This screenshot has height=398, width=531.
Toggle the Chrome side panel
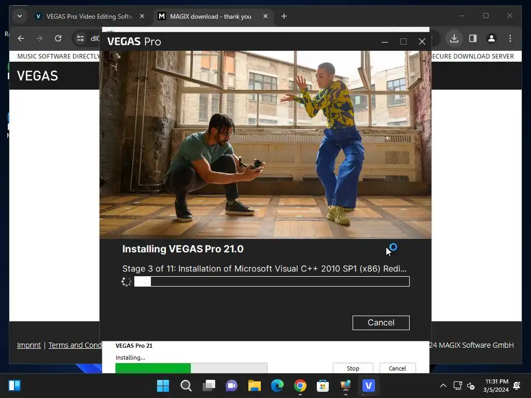[x=473, y=38]
